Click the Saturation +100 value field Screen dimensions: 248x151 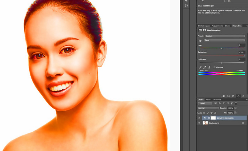[x=242, y=52]
